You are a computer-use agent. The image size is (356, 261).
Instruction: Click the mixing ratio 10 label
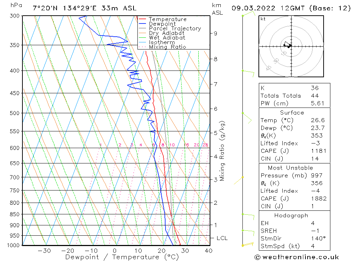click(x=172, y=145)
